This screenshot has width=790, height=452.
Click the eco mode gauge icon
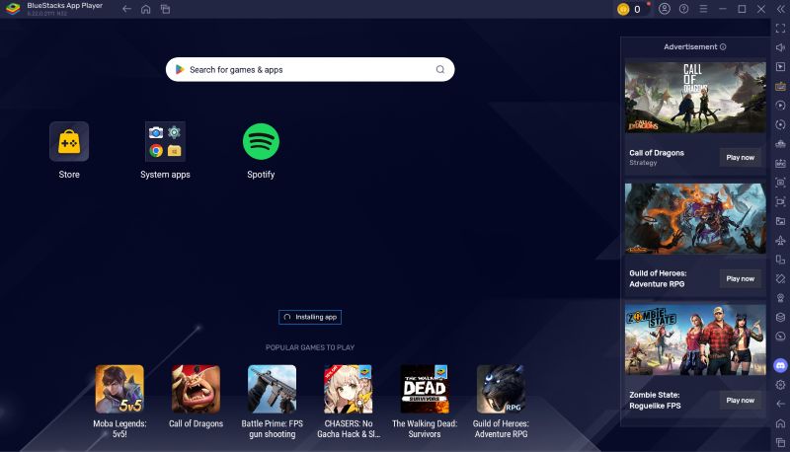coord(780,337)
